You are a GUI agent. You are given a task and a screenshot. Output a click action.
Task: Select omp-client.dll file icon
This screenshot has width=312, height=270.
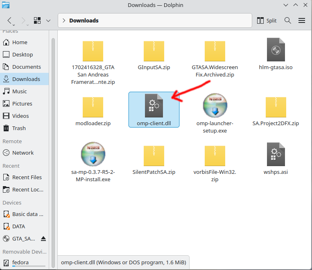tap(154, 106)
